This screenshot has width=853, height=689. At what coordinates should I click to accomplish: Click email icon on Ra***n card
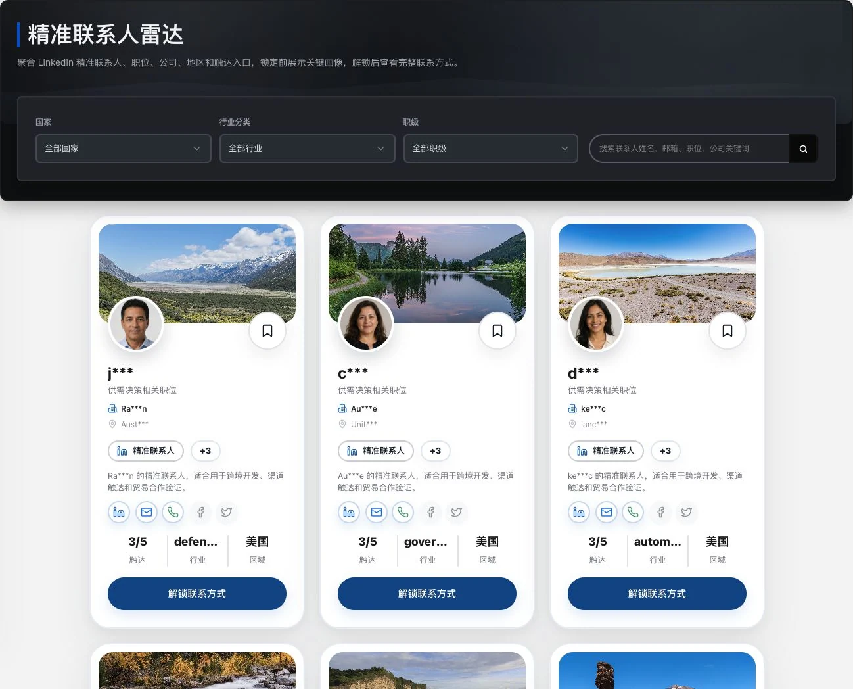click(x=146, y=512)
